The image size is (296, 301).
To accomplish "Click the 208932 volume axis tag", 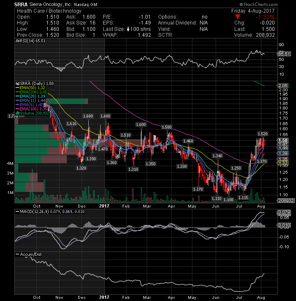I will (286, 201).
